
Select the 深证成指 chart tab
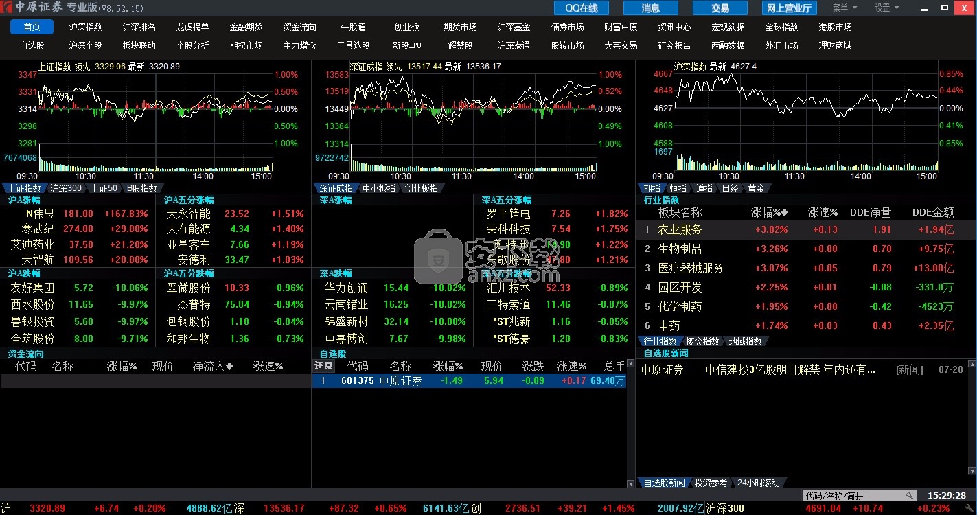click(336, 188)
